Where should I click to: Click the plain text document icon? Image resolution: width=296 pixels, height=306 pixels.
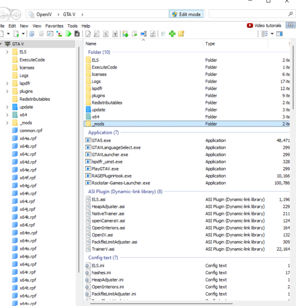(x=106, y=34)
